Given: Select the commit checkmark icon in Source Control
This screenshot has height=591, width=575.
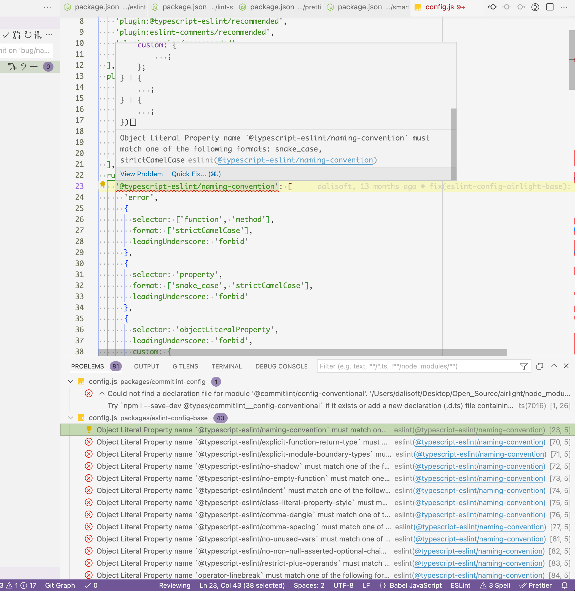Looking at the screenshot, I should [x=6, y=35].
